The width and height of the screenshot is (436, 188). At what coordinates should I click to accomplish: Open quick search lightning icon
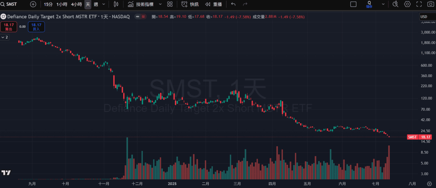pos(396,4)
